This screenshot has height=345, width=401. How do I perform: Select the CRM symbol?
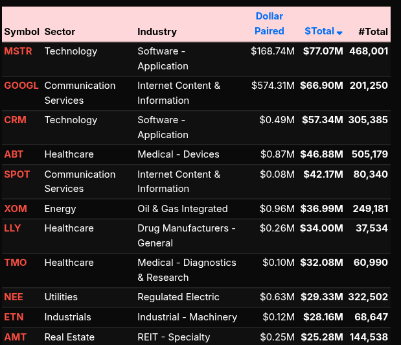coord(14,120)
